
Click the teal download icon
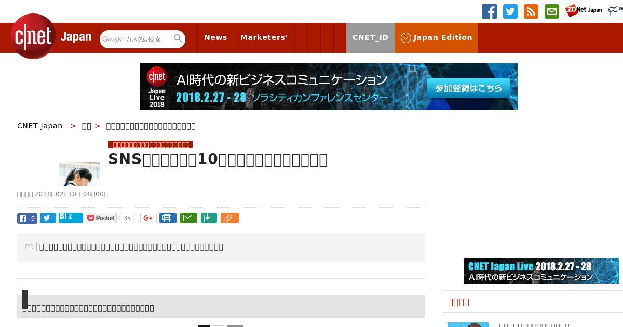click(208, 219)
